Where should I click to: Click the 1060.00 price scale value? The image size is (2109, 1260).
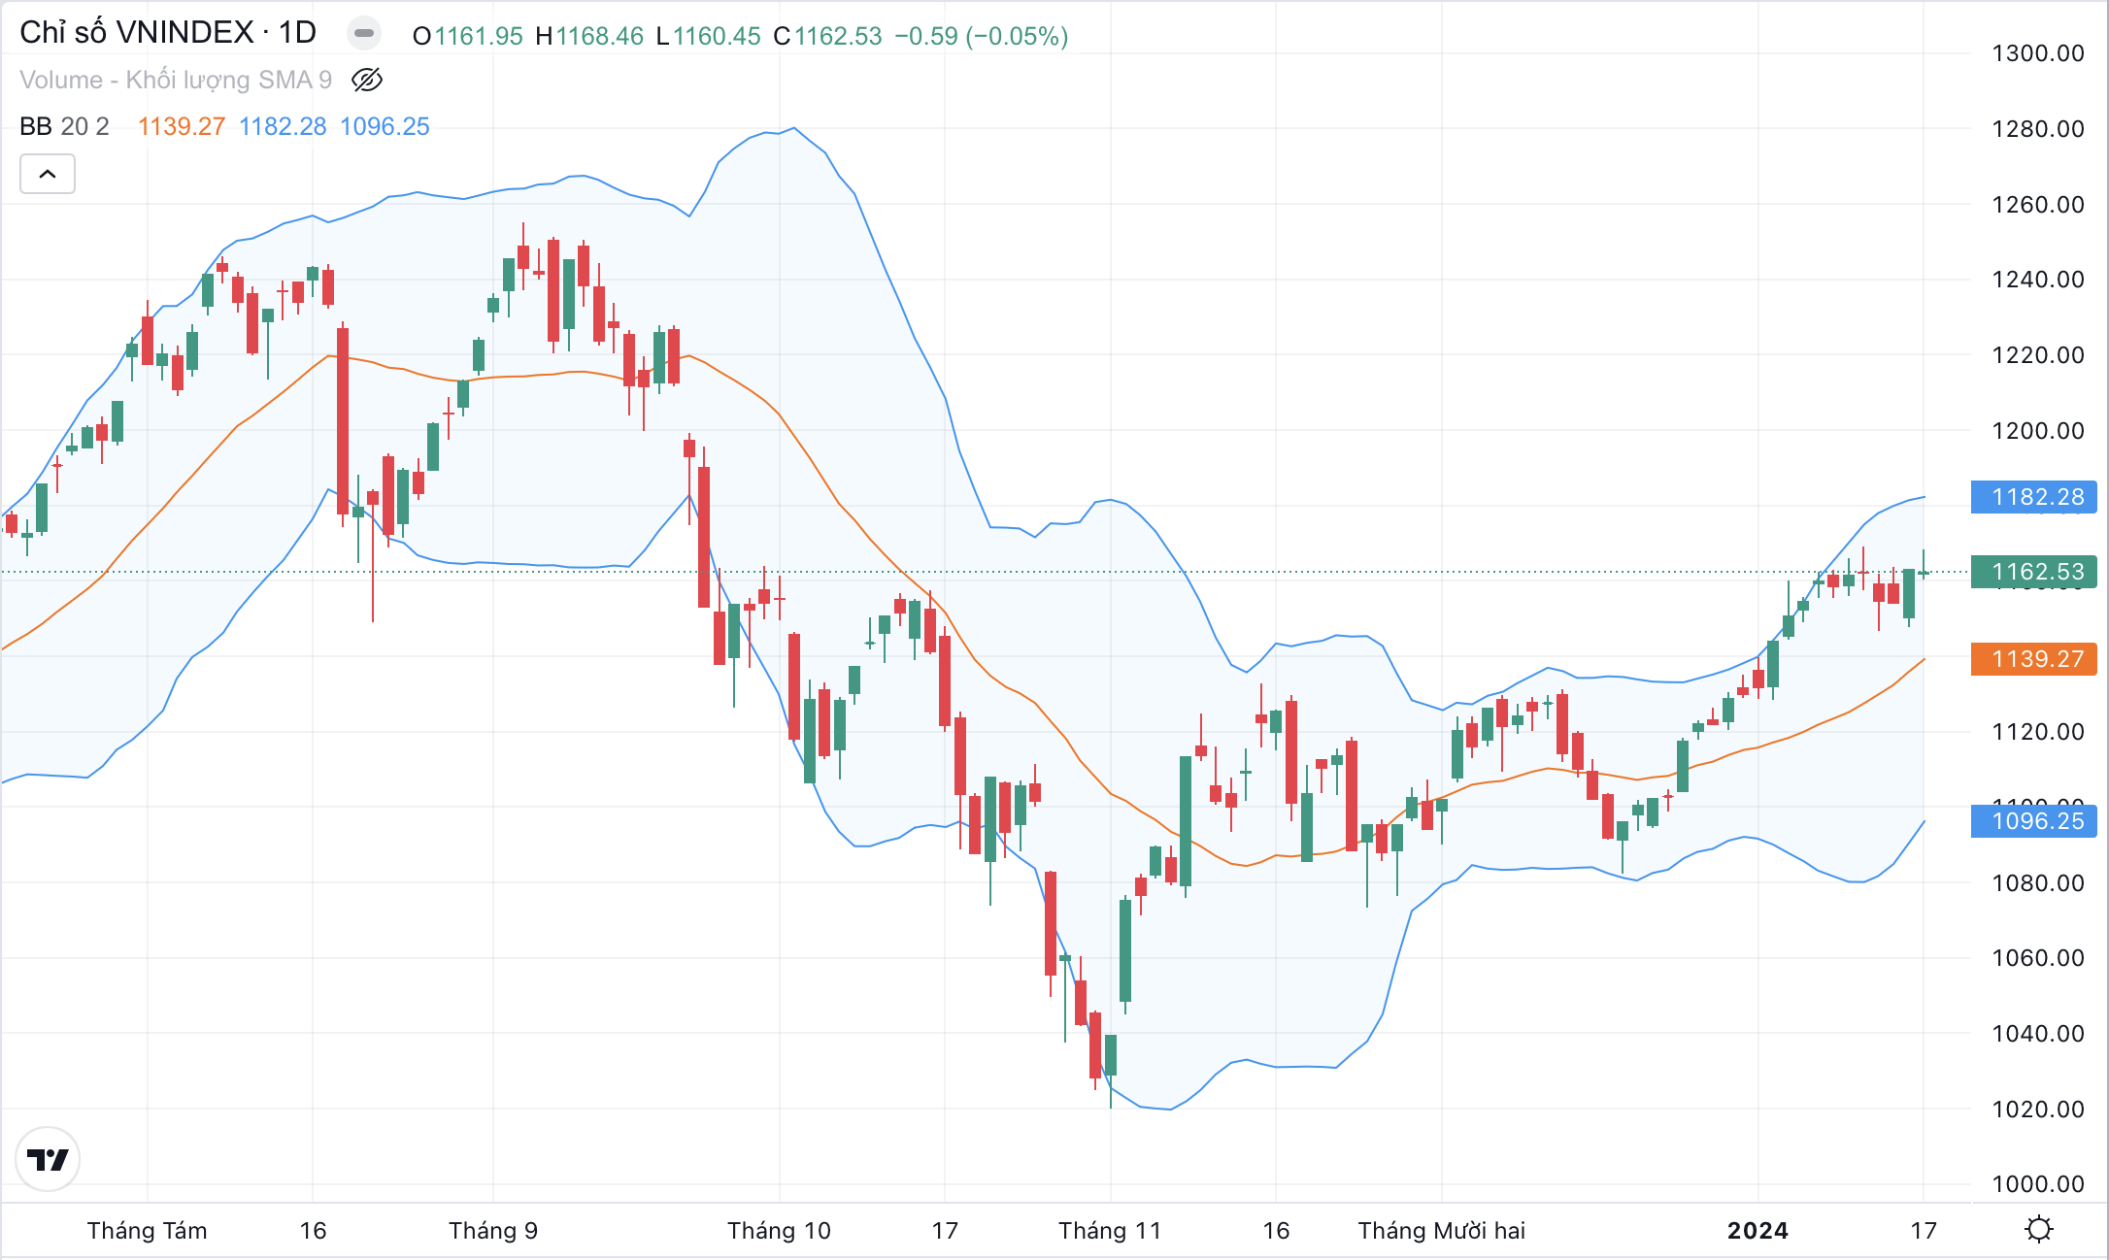tap(2038, 957)
